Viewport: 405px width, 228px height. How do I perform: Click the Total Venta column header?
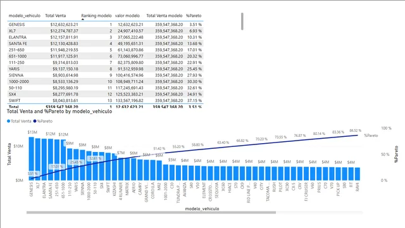click(x=55, y=16)
